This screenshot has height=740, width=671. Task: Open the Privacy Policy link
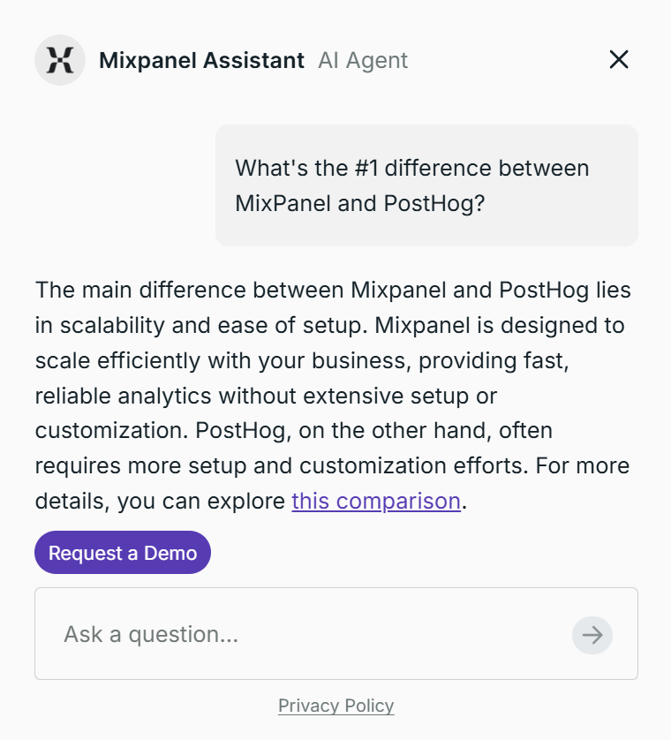tap(335, 706)
